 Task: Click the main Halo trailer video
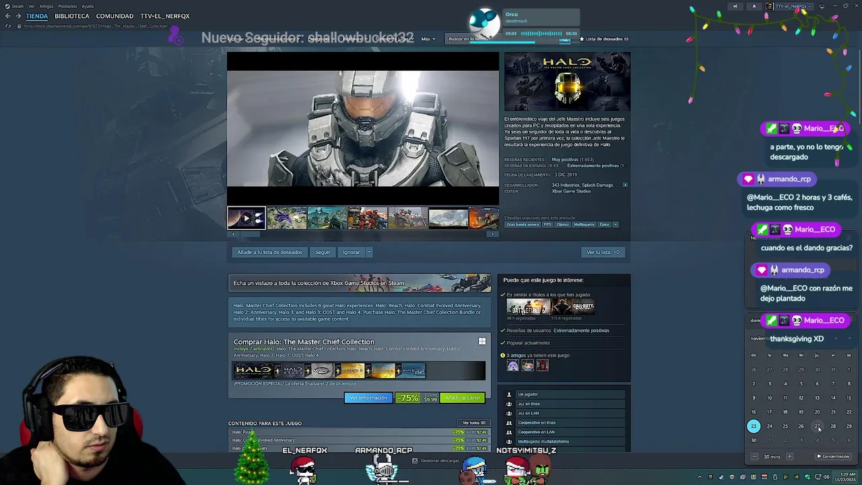(363, 128)
